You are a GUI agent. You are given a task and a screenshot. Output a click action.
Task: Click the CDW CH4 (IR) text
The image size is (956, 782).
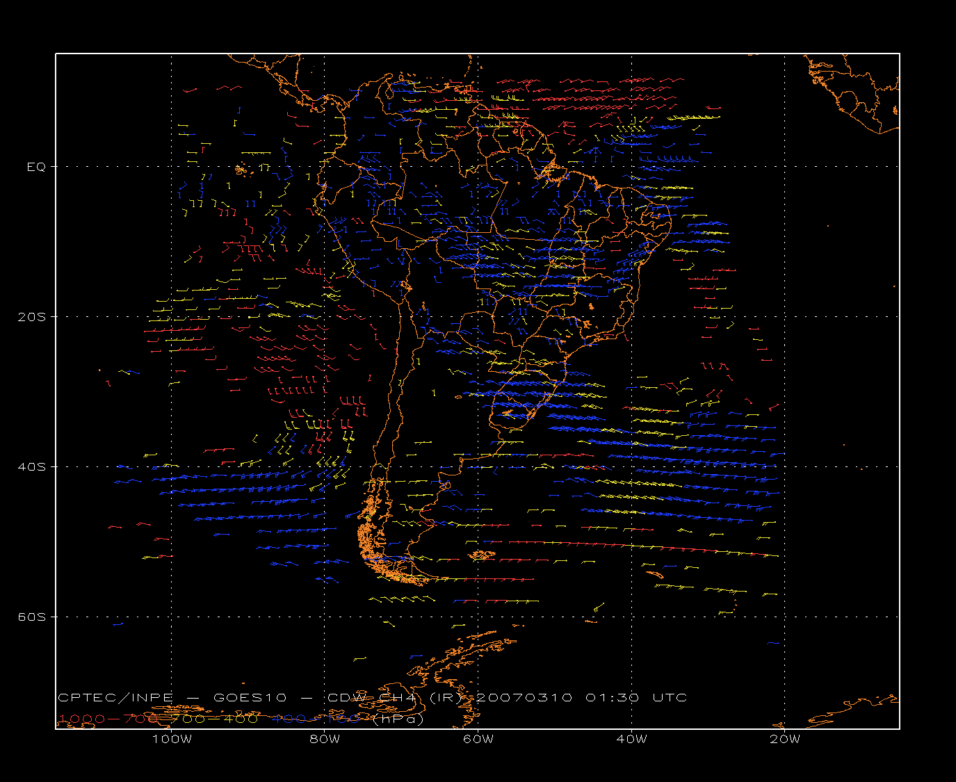(x=396, y=698)
